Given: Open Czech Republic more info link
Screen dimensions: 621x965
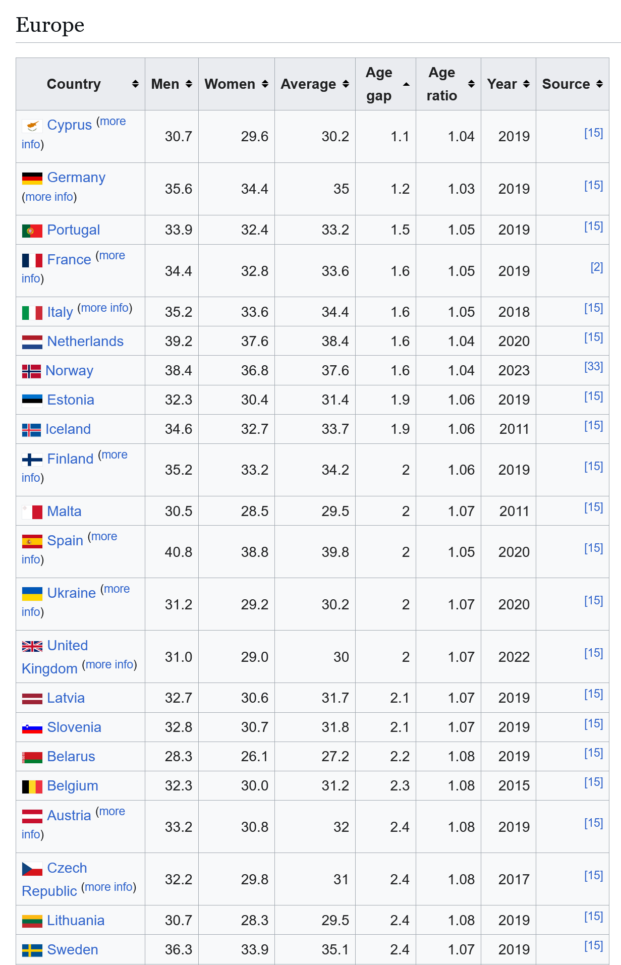Looking at the screenshot, I should pos(108,887).
